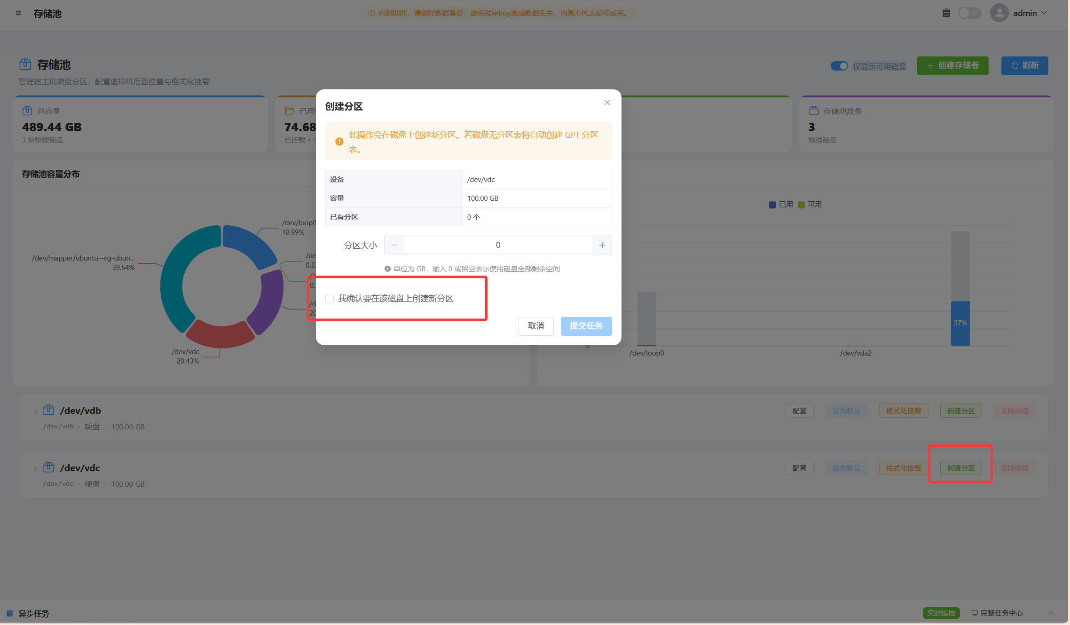Click the 实时连接 status badge
This screenshot has height=625, width=1070.
[x=941, y=613]
